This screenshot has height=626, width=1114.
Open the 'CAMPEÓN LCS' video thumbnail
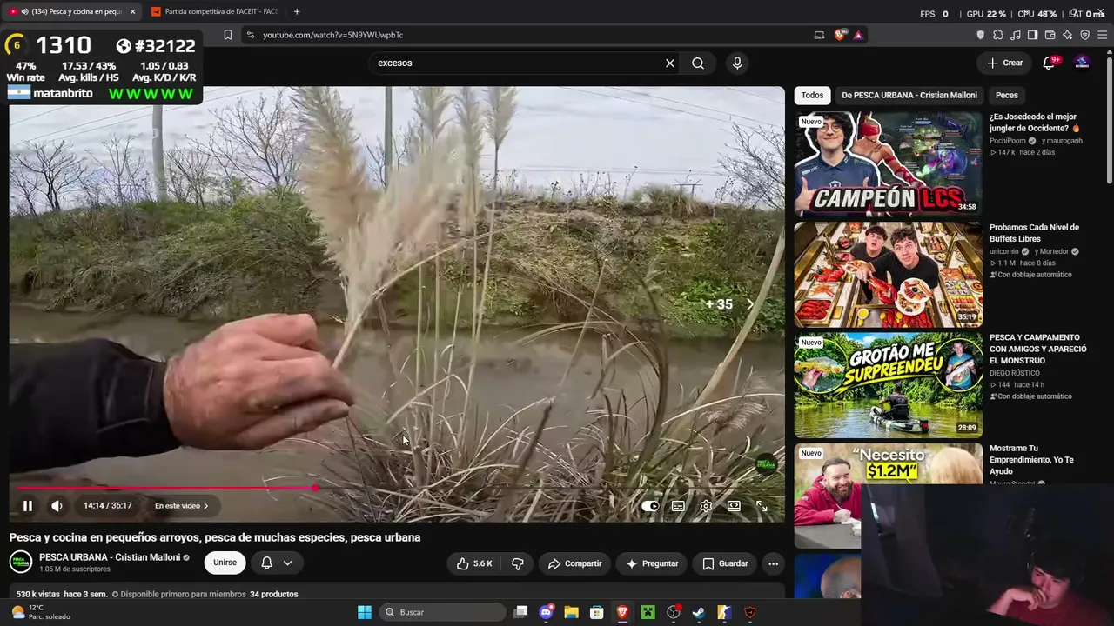(888, 163)
